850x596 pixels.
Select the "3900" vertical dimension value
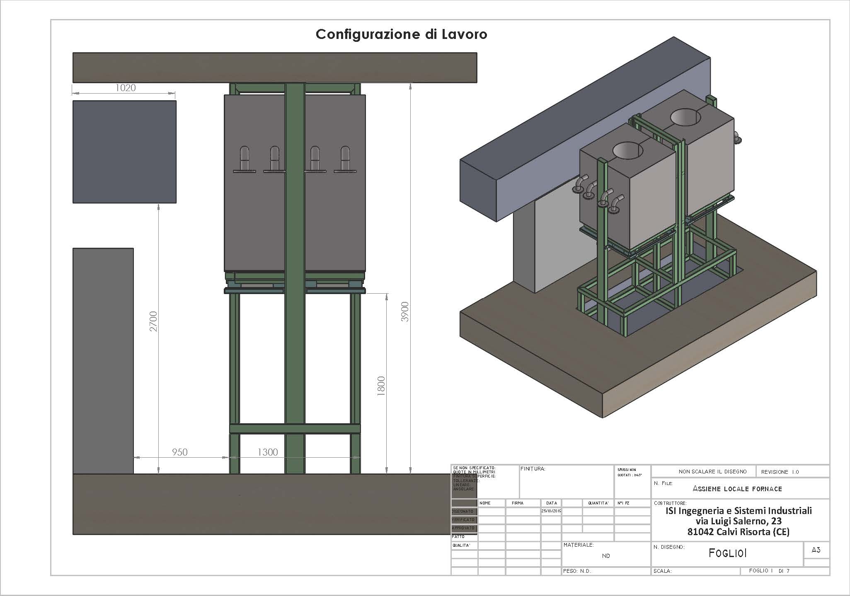pos(405,312)
